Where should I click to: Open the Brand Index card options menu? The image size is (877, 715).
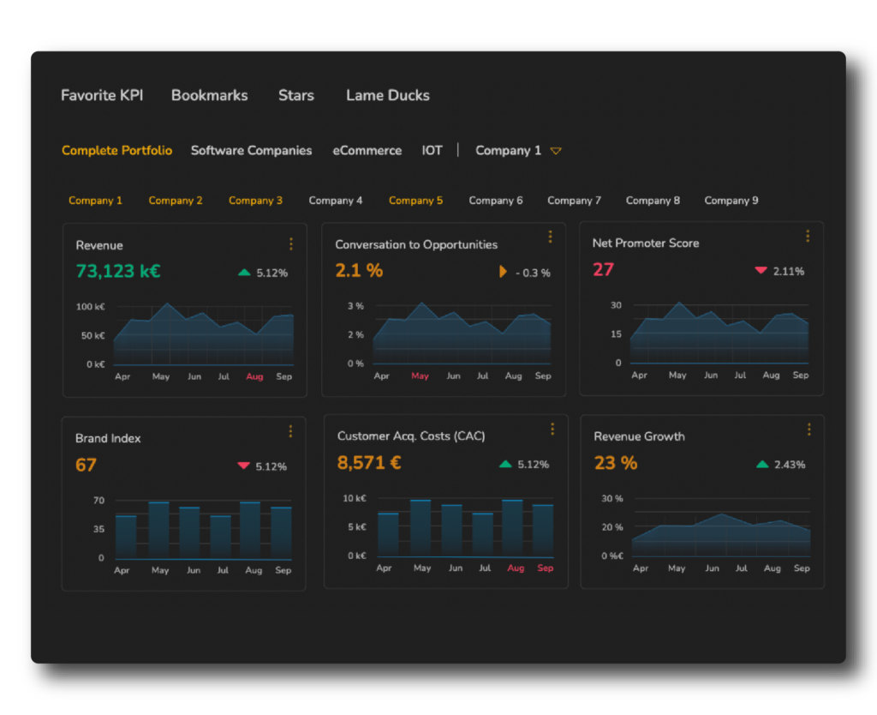tap(291, 431)
